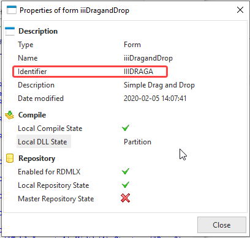Click the Compile section download icon
The height and width of the screenshot is (238, 250).
coord(10,115)
